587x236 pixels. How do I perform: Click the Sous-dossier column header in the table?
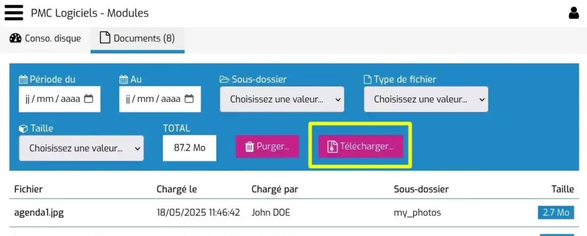421,189
